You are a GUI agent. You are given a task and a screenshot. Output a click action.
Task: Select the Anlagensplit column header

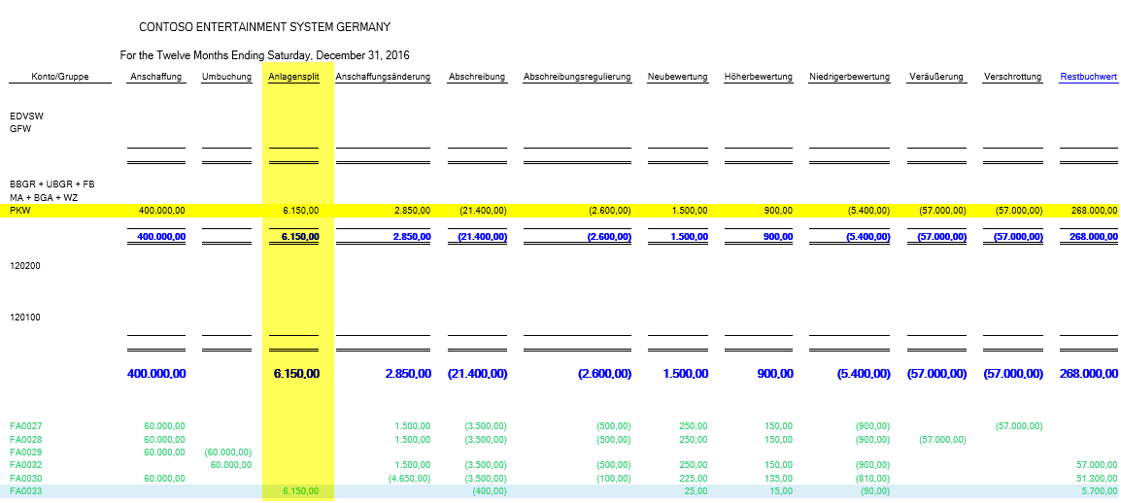click(x=292, y=77)
